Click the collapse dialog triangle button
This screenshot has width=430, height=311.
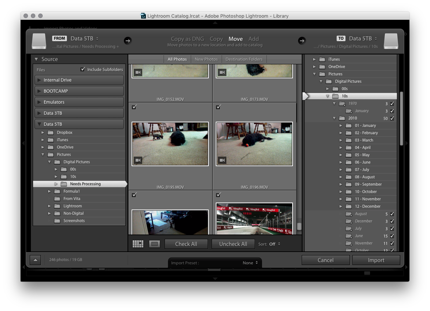pyautogui.click(x=35, y=260)
